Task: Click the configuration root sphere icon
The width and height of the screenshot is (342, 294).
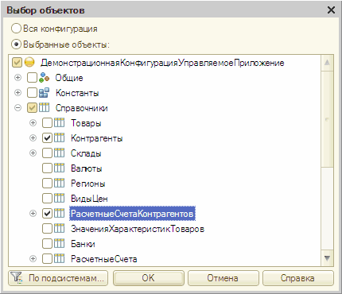Action: pos(29,63)
